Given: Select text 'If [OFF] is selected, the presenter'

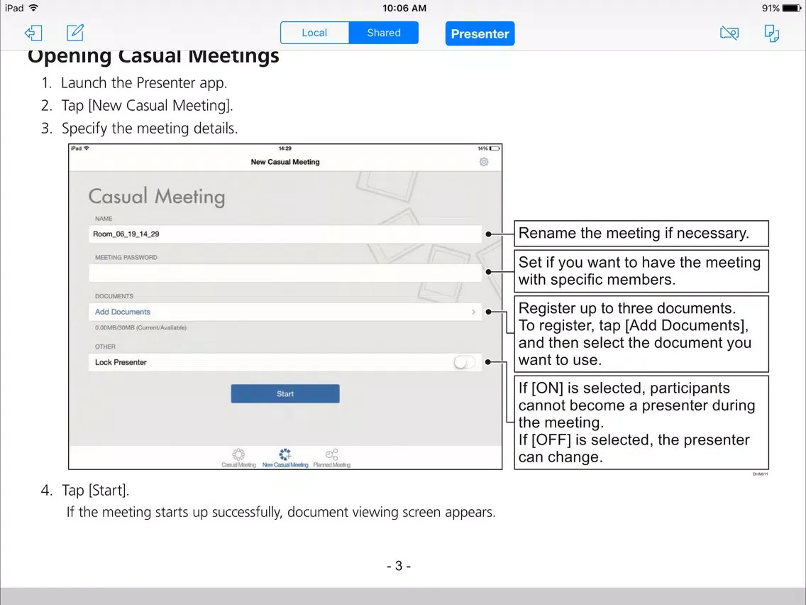Looking at the screenshot, I should tap(634, 440).
